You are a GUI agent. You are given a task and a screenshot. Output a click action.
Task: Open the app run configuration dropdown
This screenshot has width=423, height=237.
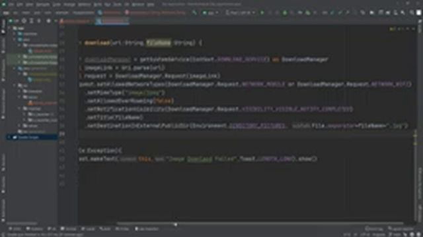210,13
